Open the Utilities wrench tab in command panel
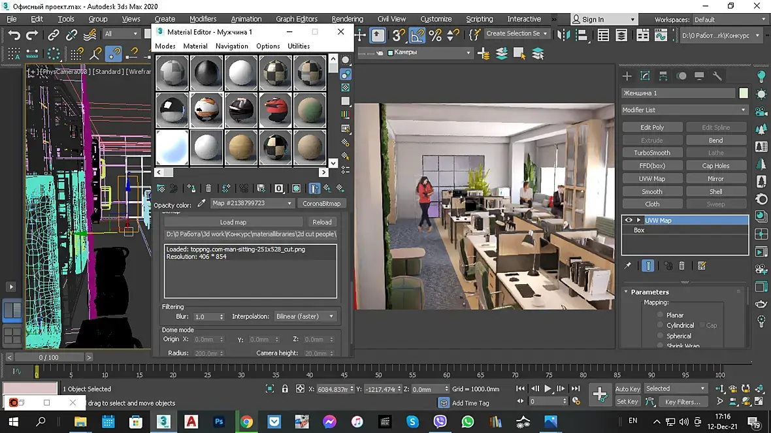 717,76
